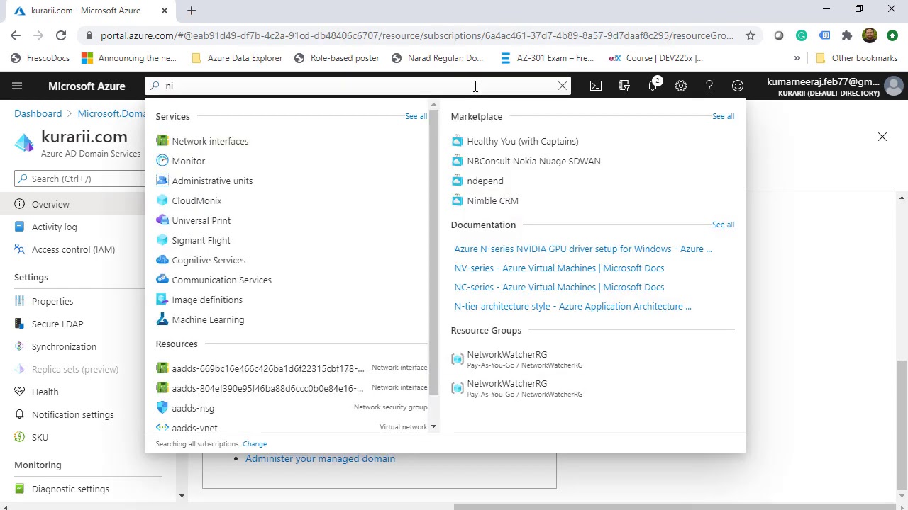Click the Universal Print icon

click(162, 220)
